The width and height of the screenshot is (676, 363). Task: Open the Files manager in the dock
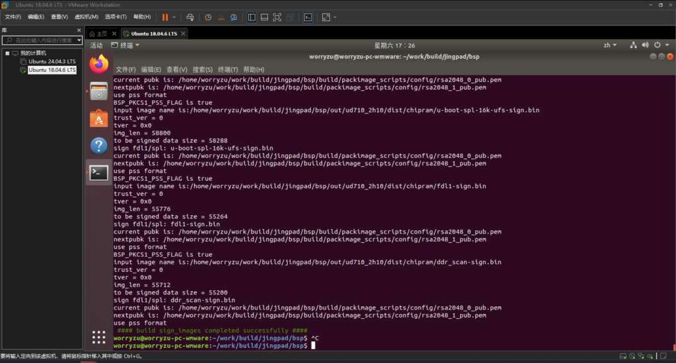[98, 91]
